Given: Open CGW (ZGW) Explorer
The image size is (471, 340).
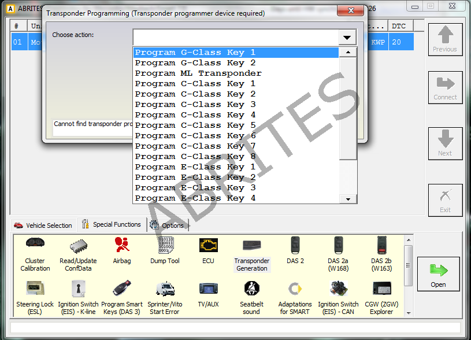Looking at the screenshot, I should (381, 298).
